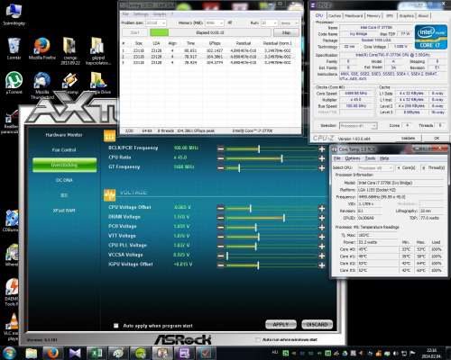Click the DISCARD button
The width and height of the screenshot is (451, 360).
317,324
